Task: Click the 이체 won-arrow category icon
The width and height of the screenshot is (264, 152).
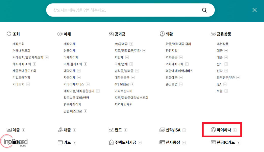Action: 60,34
